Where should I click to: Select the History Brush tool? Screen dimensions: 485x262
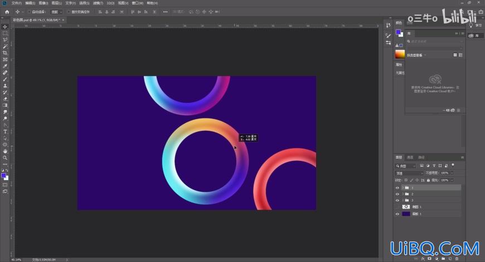(5, 92)
